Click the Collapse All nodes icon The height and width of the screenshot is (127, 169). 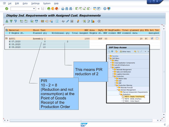pyautogui.click(x=26, y=21)
